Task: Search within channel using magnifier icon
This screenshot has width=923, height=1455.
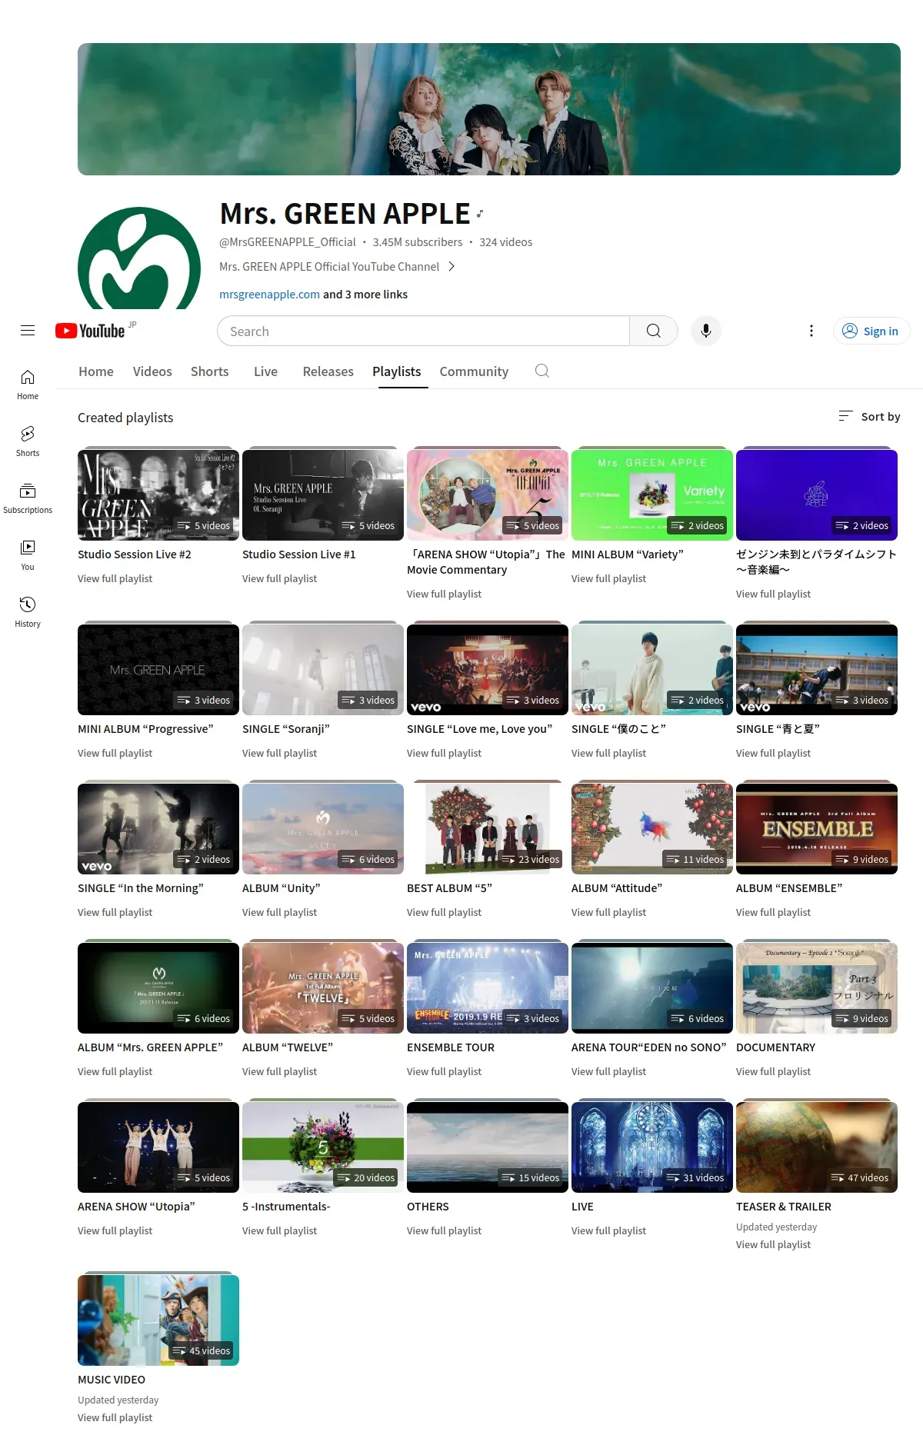Action: click(x=542, y=371)
